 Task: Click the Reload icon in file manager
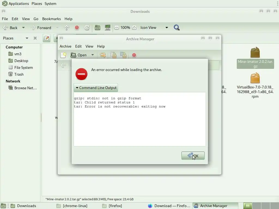tap(87, 27)
